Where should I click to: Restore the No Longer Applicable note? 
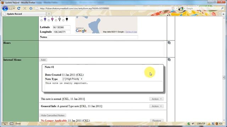click(157, 121)
